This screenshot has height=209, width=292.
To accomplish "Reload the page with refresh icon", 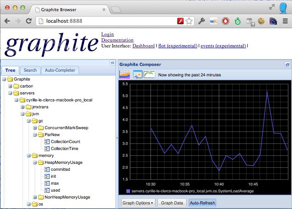I will tap(29, 21).
